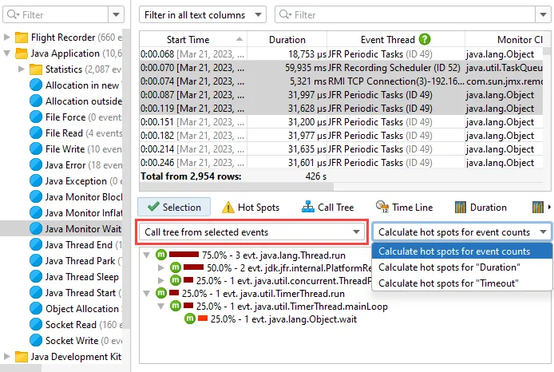Click the Socket Write event icon

36,340
